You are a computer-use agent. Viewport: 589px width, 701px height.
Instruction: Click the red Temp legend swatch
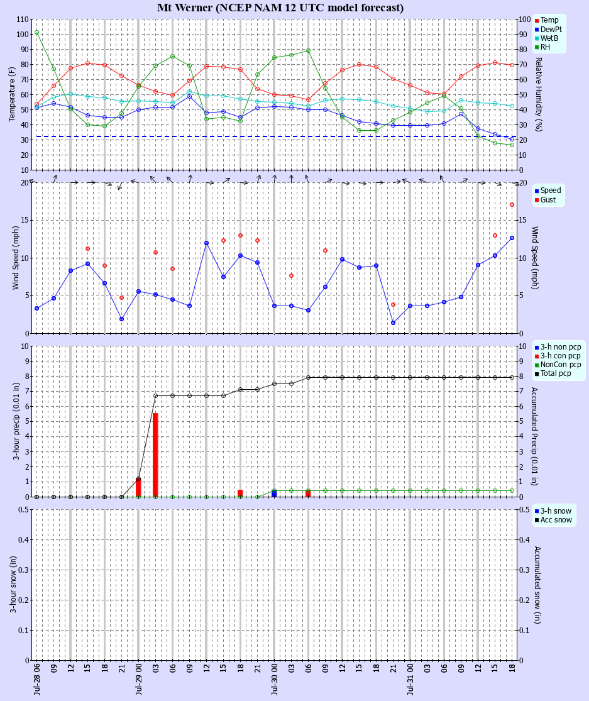tap(537, 21)
